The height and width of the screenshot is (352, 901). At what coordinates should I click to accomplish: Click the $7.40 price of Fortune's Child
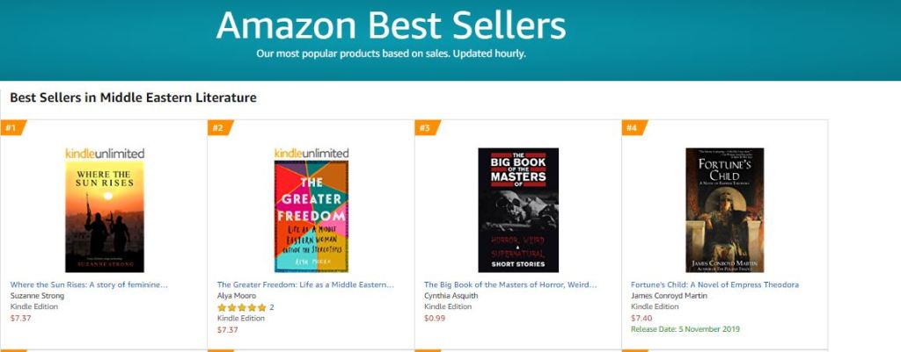pos(641,319)
